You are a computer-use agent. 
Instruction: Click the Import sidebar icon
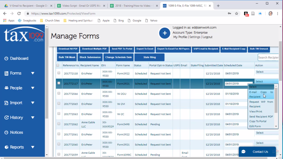coord(6,103)
